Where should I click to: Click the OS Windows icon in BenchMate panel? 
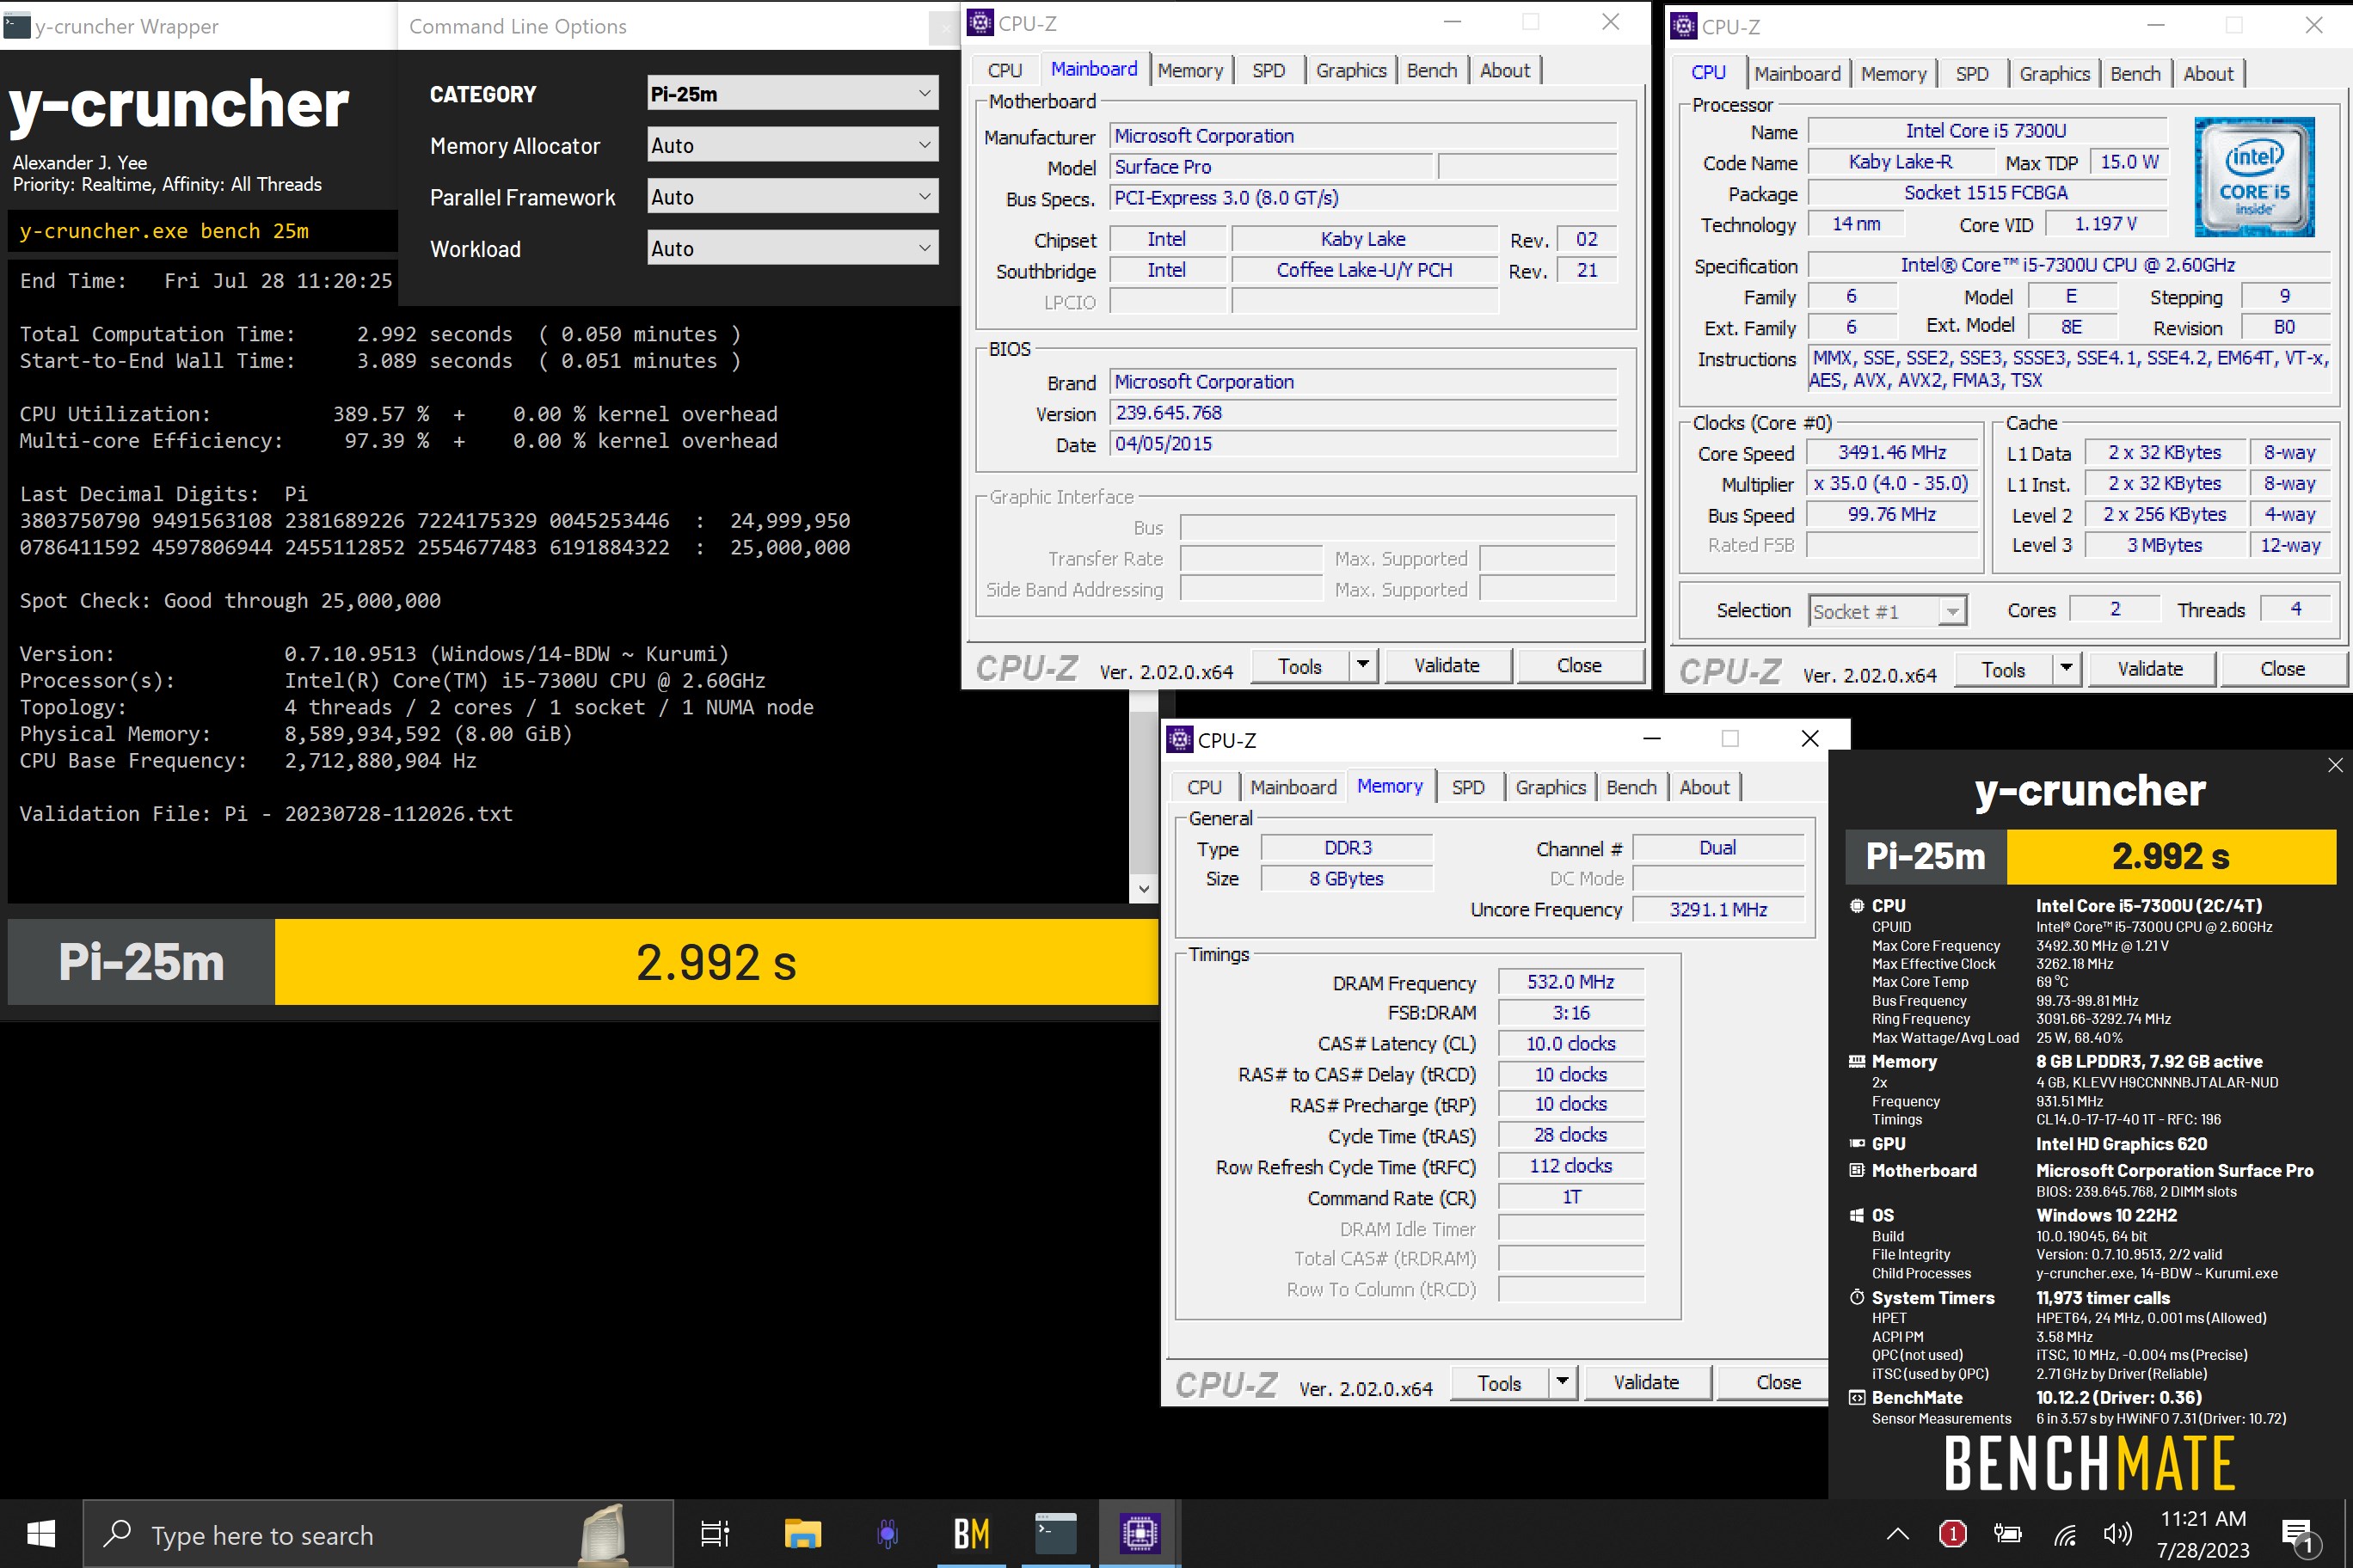click(1857, 1215)
